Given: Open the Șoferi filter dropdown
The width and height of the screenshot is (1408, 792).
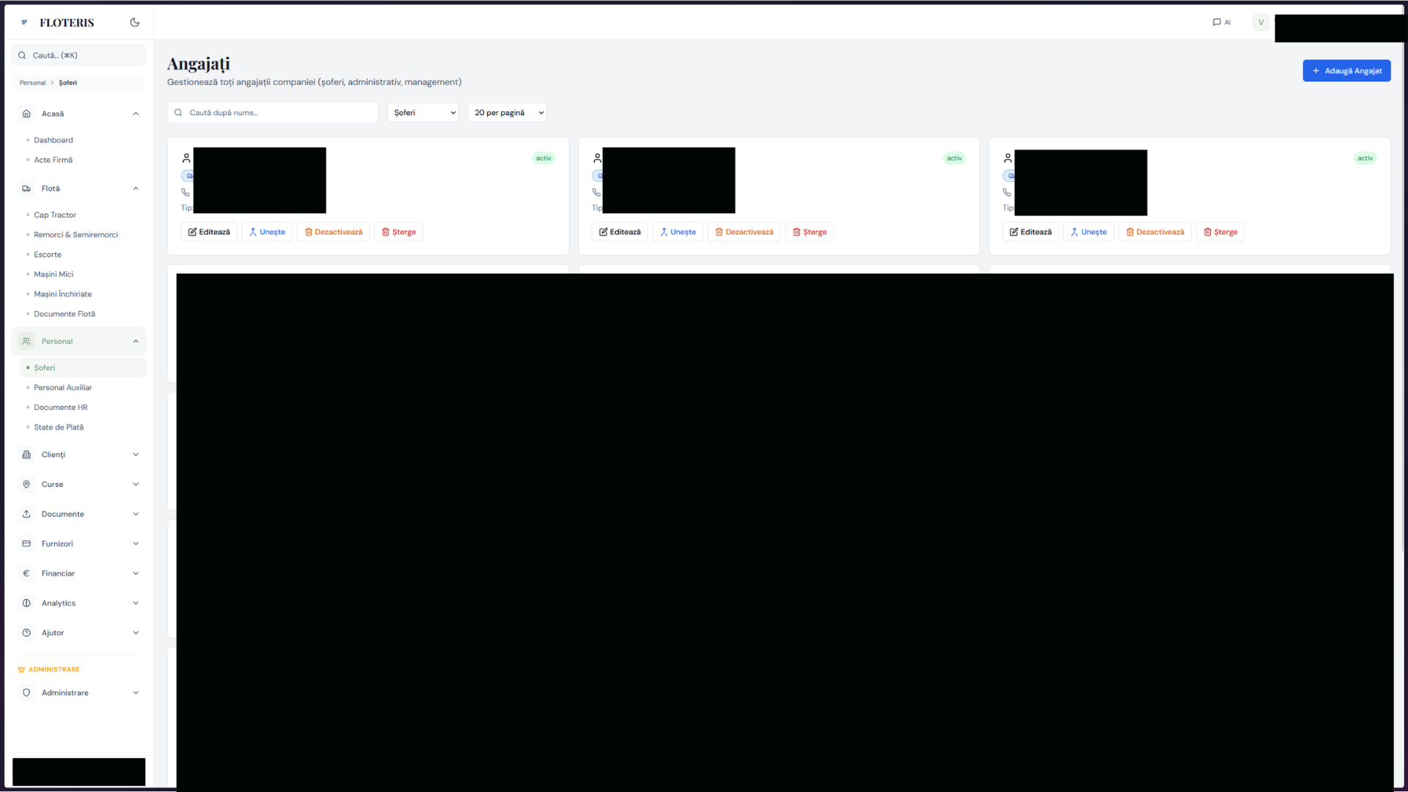Looking at the screenshot, I should [x=423, y=112].
